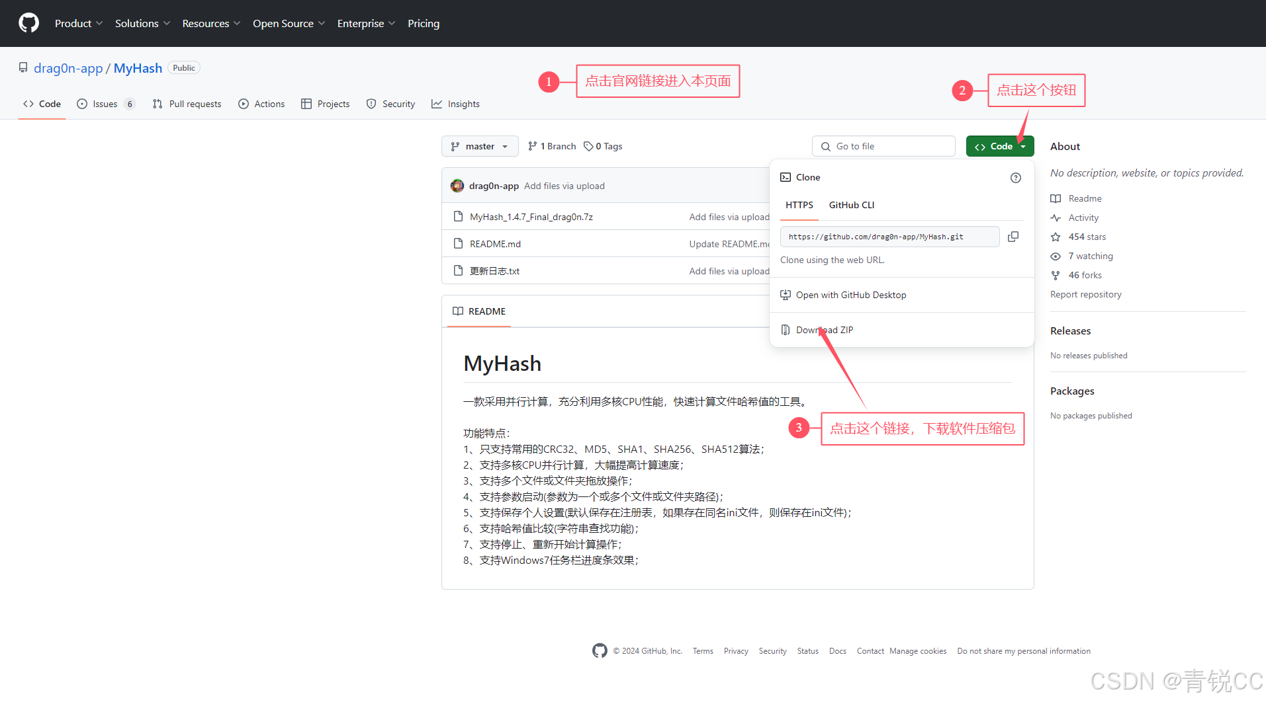Click the GitHub logo in header
The image size is (1266, 702).
tap(28, 23)
